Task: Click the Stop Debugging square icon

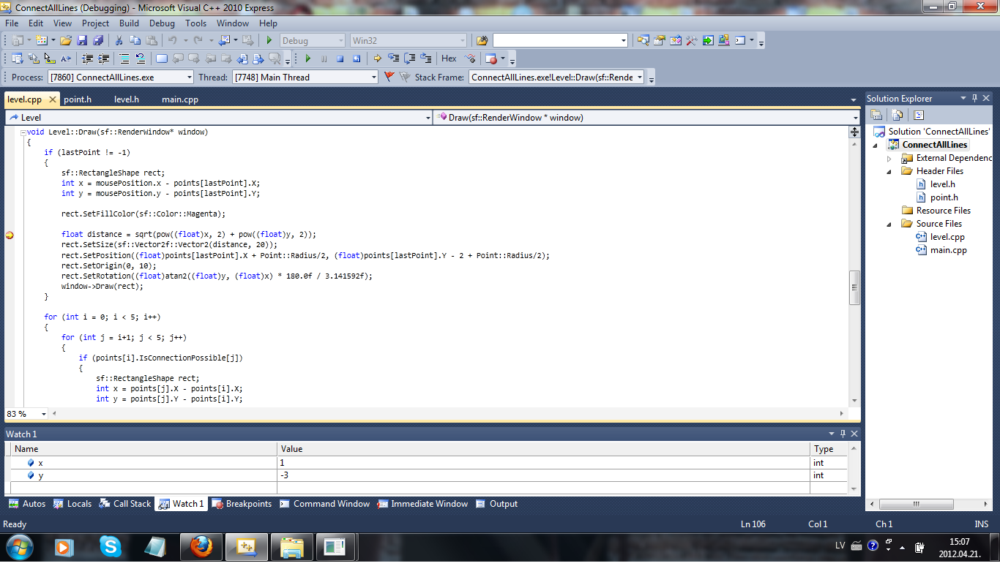Action: pyautogui.click(x=340, y=58)
